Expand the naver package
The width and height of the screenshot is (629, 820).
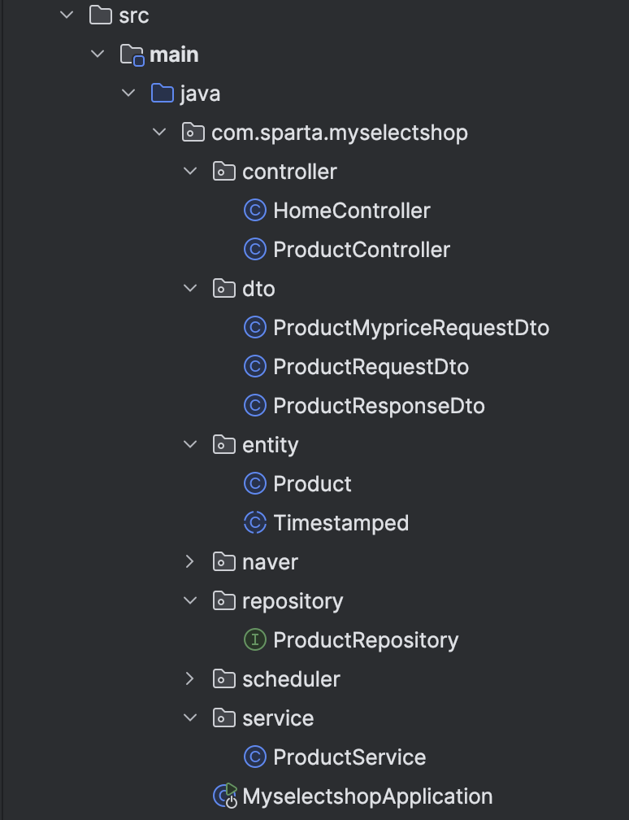(190, 562)
